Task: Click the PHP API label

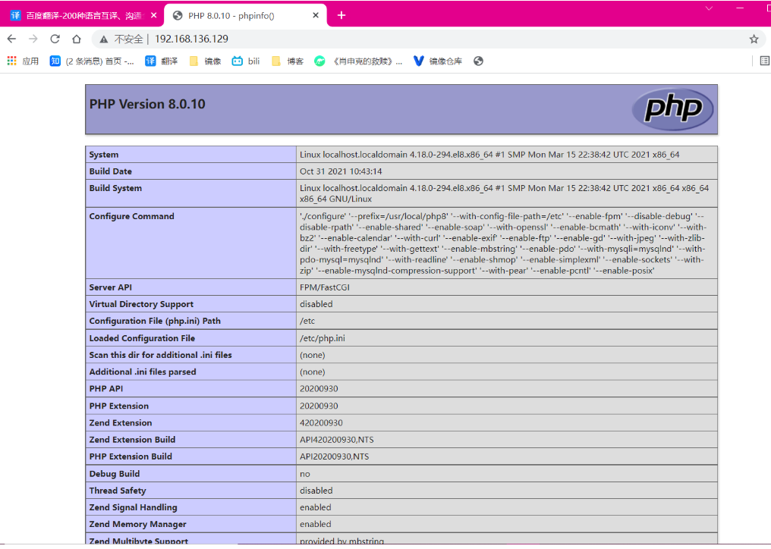Action: (x=106, y=389)
